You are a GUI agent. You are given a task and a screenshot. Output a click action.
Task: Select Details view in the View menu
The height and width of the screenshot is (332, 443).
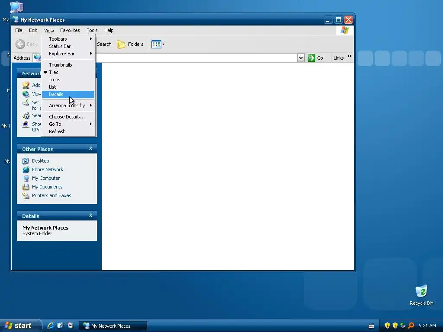[68, 94]
